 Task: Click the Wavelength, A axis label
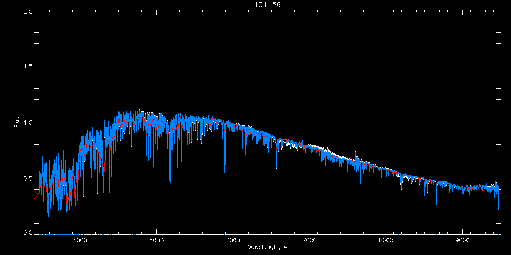point(267,247)
